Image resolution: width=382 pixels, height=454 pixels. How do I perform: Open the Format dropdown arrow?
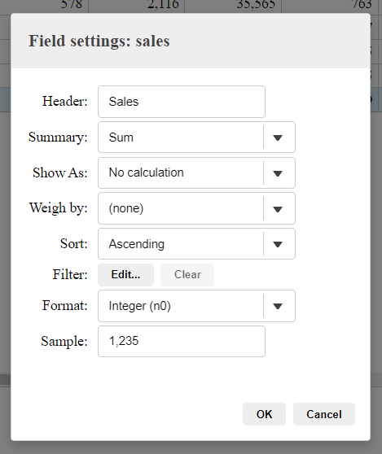click(278, 306)
